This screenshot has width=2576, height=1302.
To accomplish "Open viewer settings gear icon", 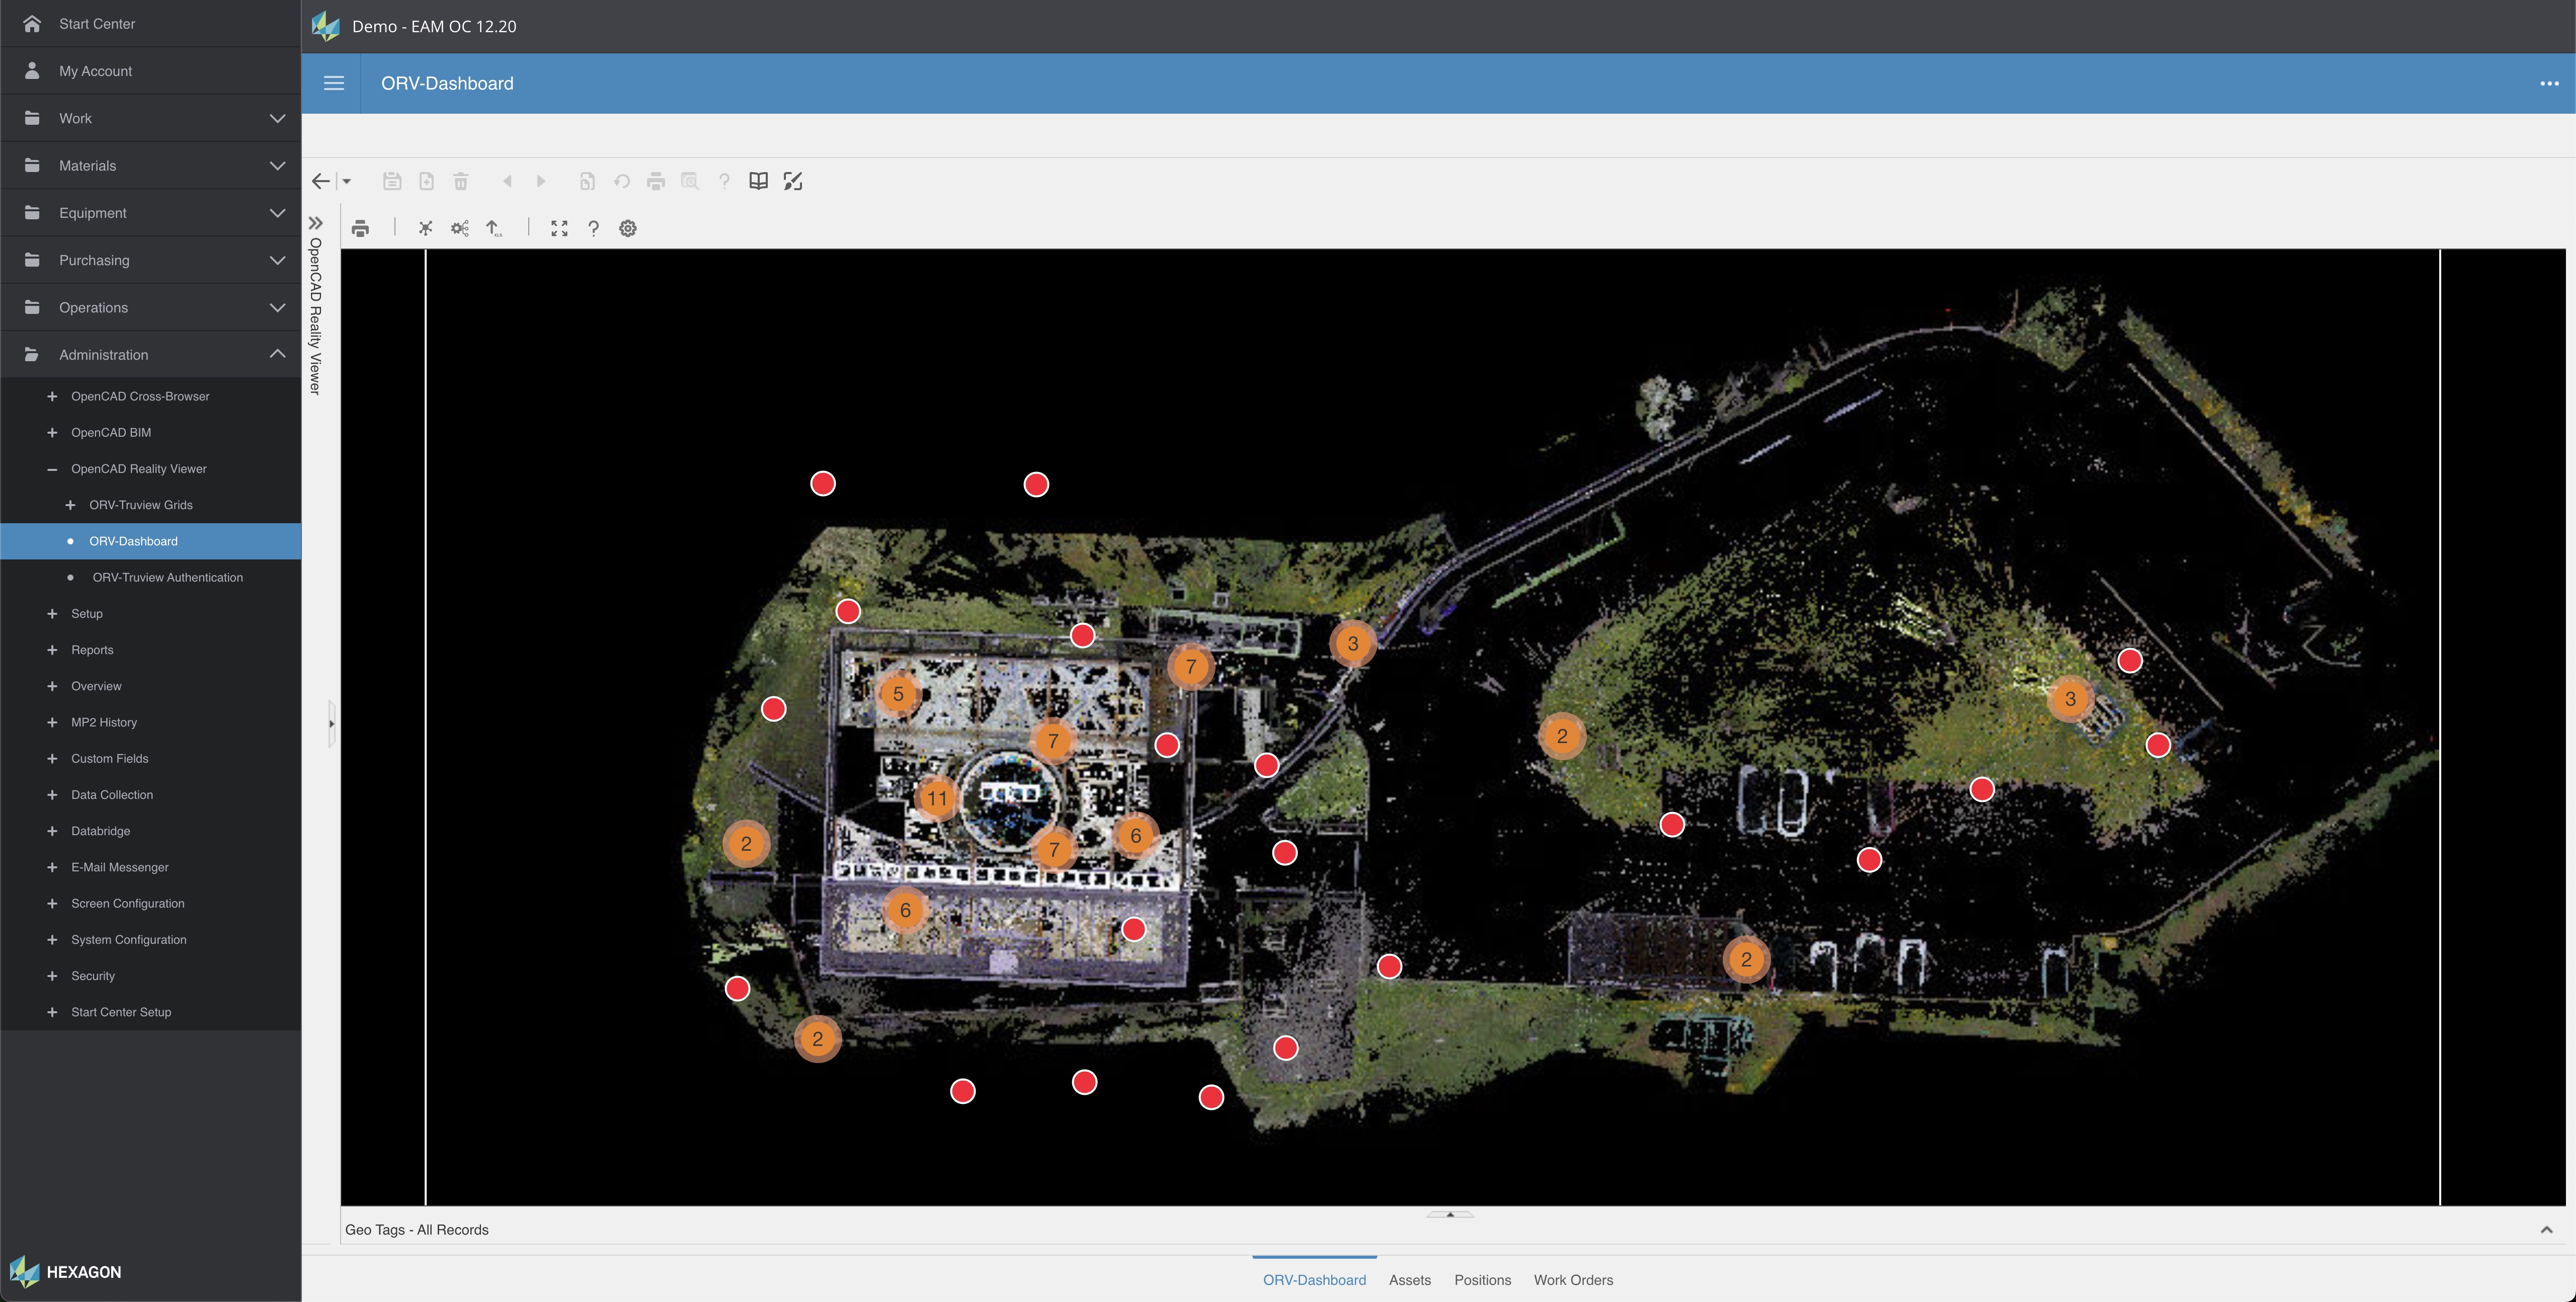I will (628, 228).
